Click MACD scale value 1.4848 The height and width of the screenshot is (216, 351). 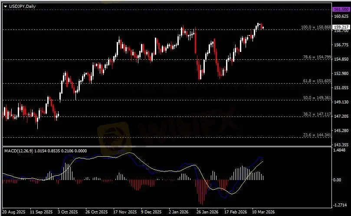[339, 150]
